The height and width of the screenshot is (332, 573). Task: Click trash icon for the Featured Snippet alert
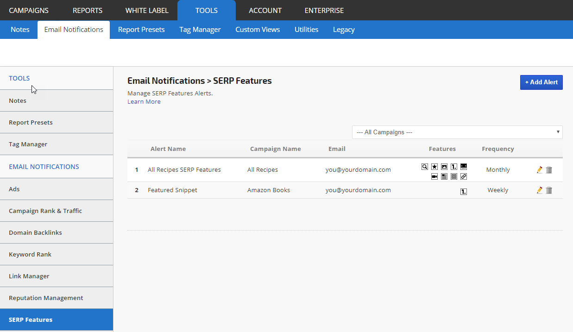(x=549, y=190)
